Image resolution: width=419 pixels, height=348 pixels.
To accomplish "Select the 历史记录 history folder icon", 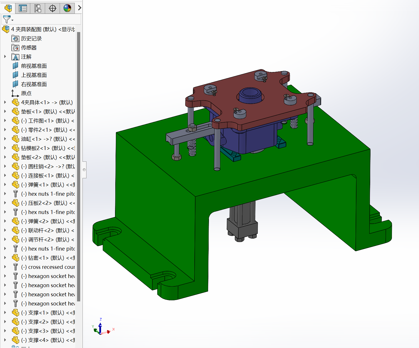I will click(x=15, y=39).
